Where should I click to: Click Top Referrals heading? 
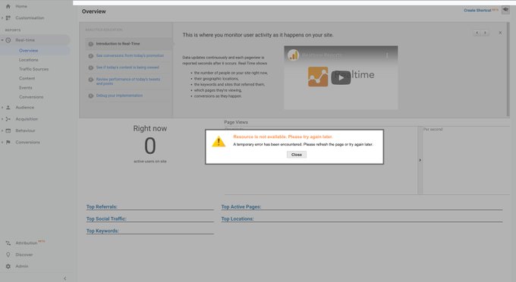point(102,207)
